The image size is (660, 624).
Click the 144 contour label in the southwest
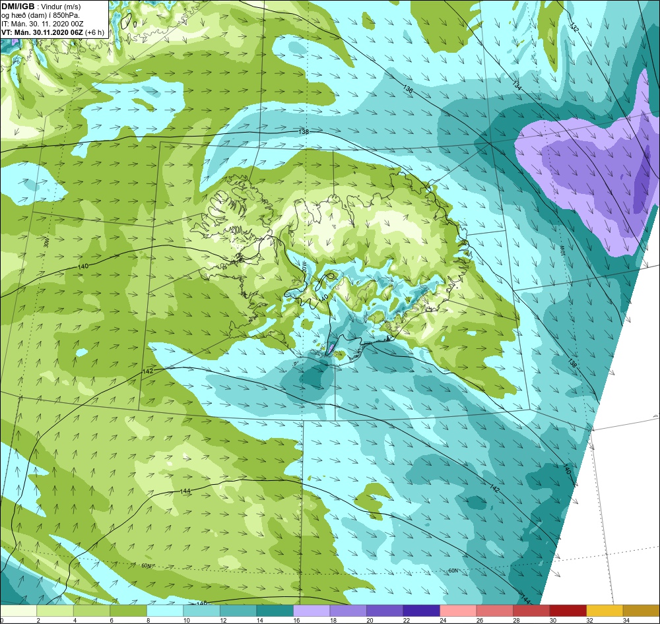click(x=185, y=491)
